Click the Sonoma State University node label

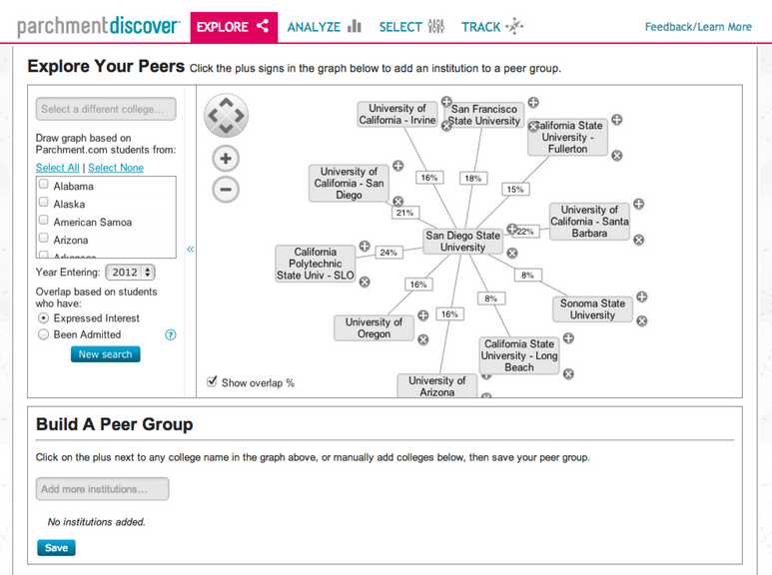(x=592, y=309)
